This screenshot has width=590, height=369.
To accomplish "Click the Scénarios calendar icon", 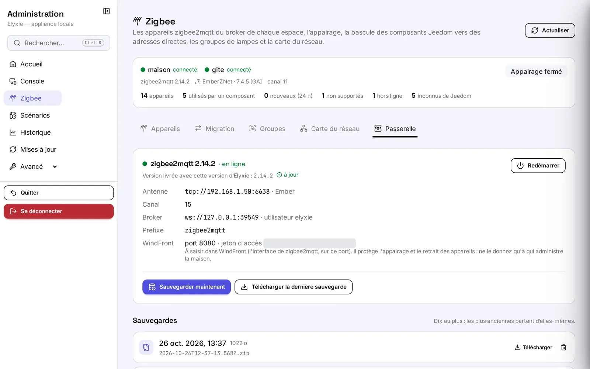I will coord(13,115).
